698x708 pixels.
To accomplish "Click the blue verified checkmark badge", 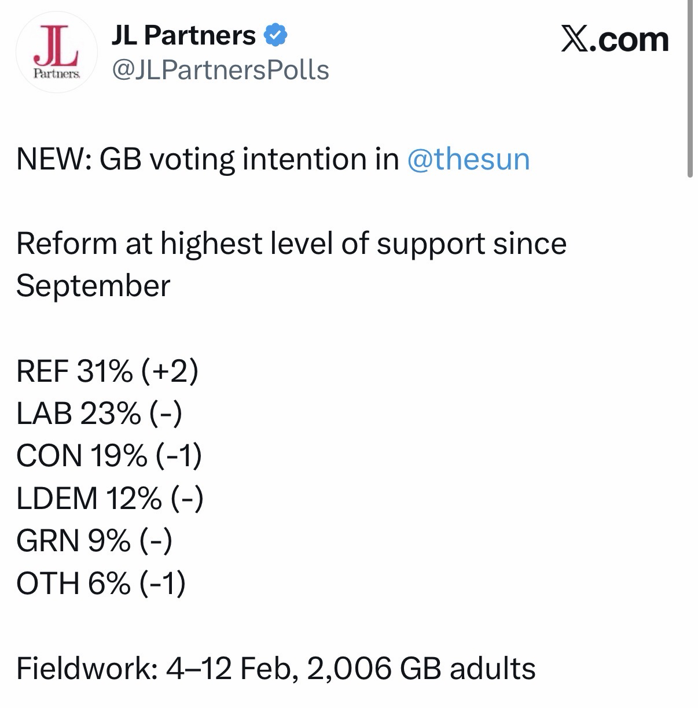I will tap(275, 36).
